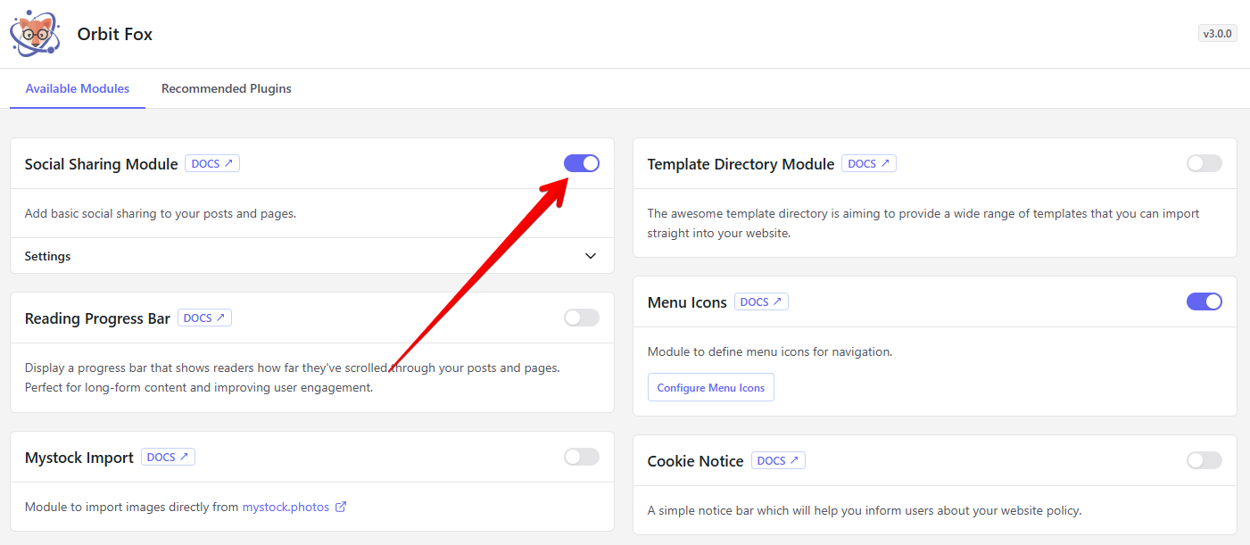The image size is (1250, 545).
Task: Open the Recommended Plugins tab
Action: pos(227,88)
